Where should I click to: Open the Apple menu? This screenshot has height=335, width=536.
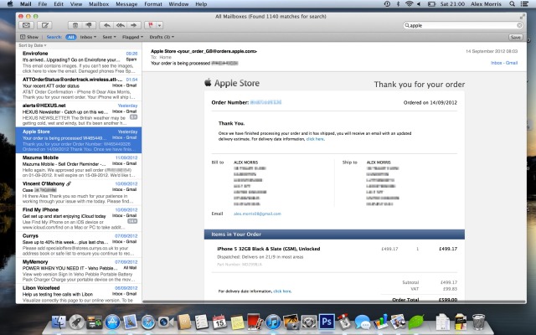10,4
